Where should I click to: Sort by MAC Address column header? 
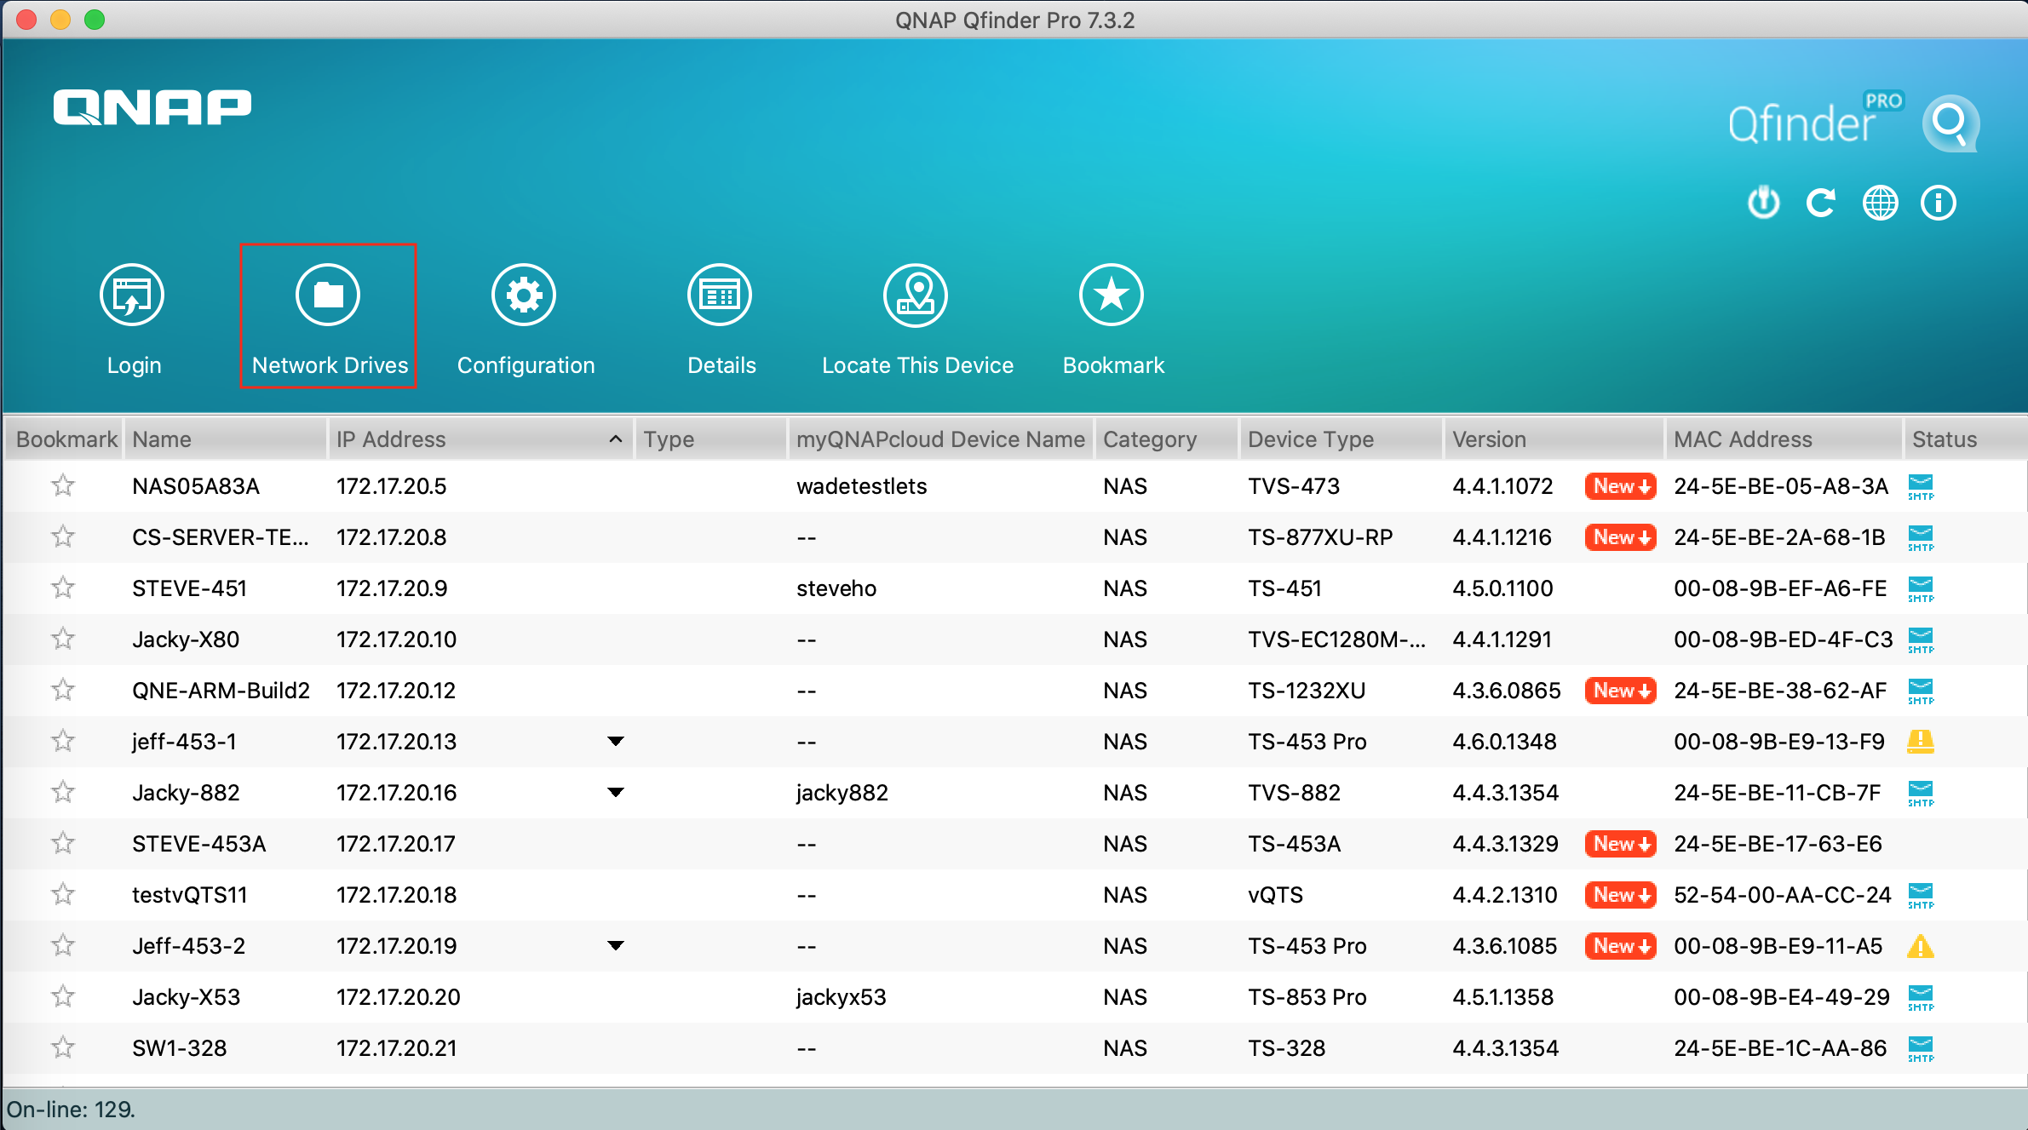(x=1784, y=439)
